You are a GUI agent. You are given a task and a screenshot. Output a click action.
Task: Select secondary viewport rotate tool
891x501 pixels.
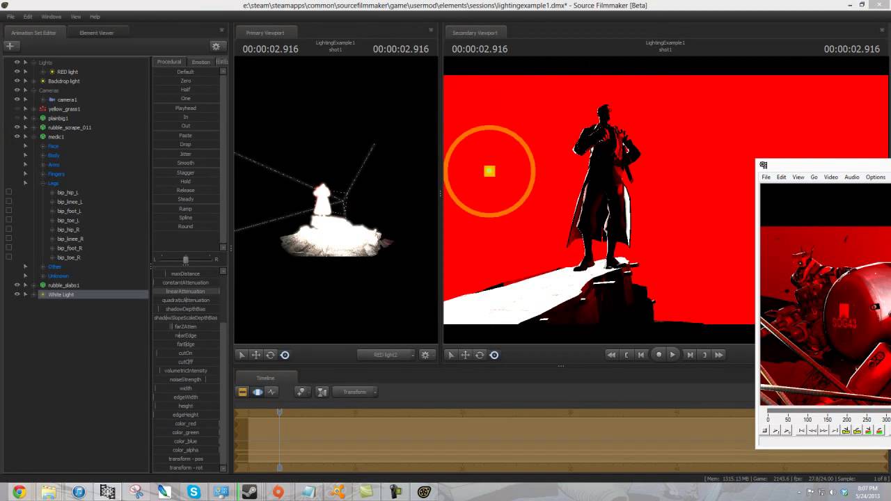pos(480,355)
